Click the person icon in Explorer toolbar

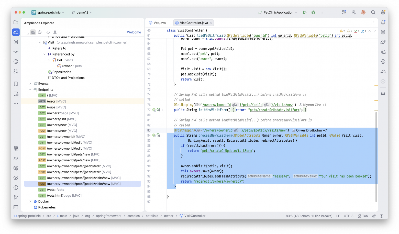(55, 32)
